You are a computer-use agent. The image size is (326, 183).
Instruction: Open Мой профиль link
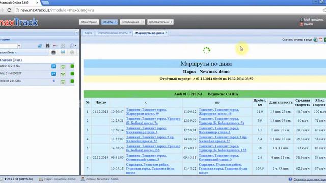[x=314, y=20]
